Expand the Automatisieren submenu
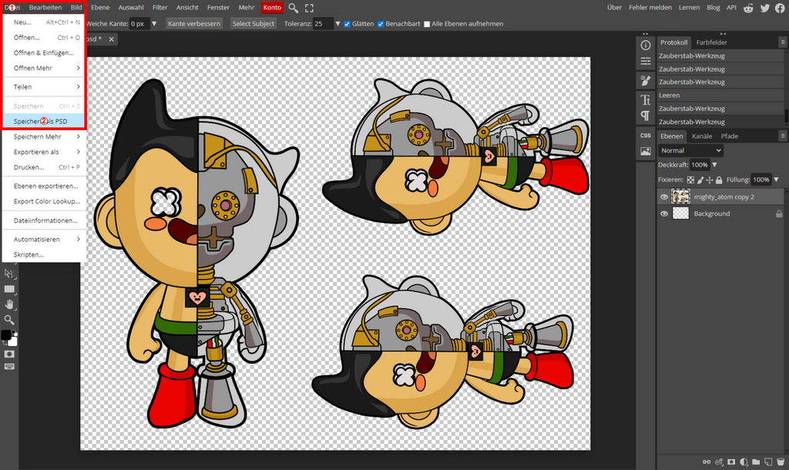 click(x=44, y=240)
